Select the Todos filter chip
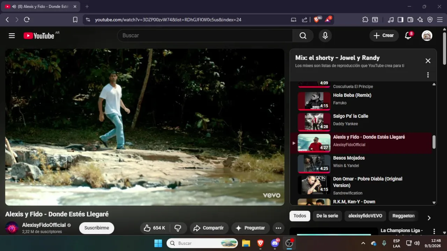Image resolution: width=447 pixels, height=251 pixels. pyautogui.click(x=300, y=216)
